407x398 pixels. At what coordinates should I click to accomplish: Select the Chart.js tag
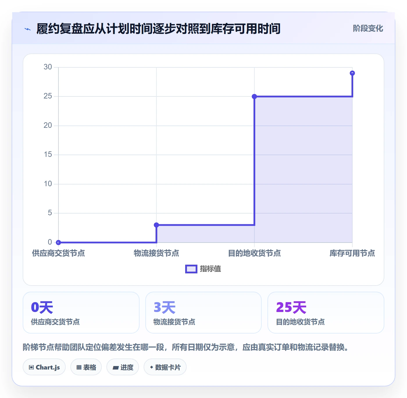44,367
